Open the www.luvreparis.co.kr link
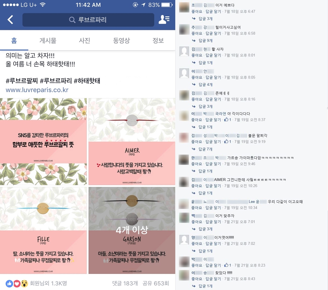This screenshot has width=328, height=290. (37, 90)
